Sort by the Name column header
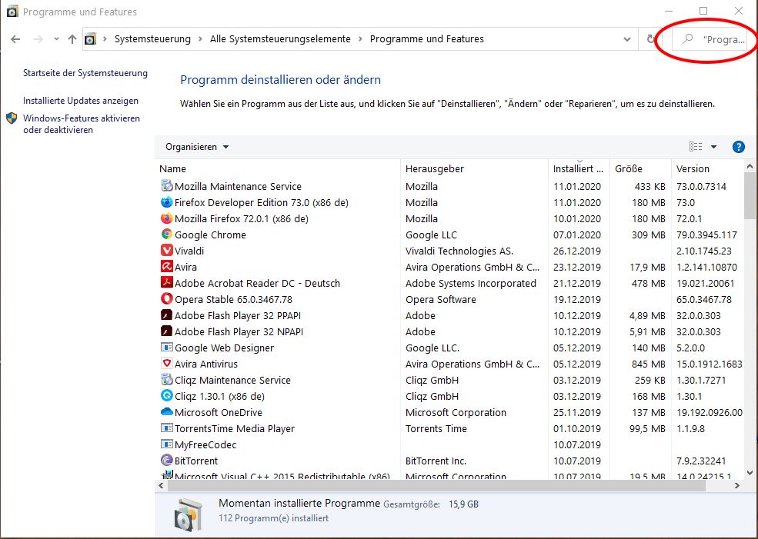 tap(172, 168)
